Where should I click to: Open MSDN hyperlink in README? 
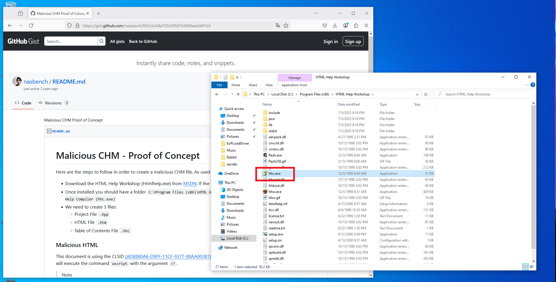pyautogui.click(x=190, y=183)
